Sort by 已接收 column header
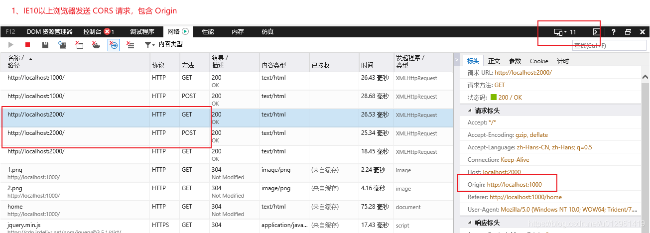The width and height of the screenshot is (650, 233). pos(334,62)
